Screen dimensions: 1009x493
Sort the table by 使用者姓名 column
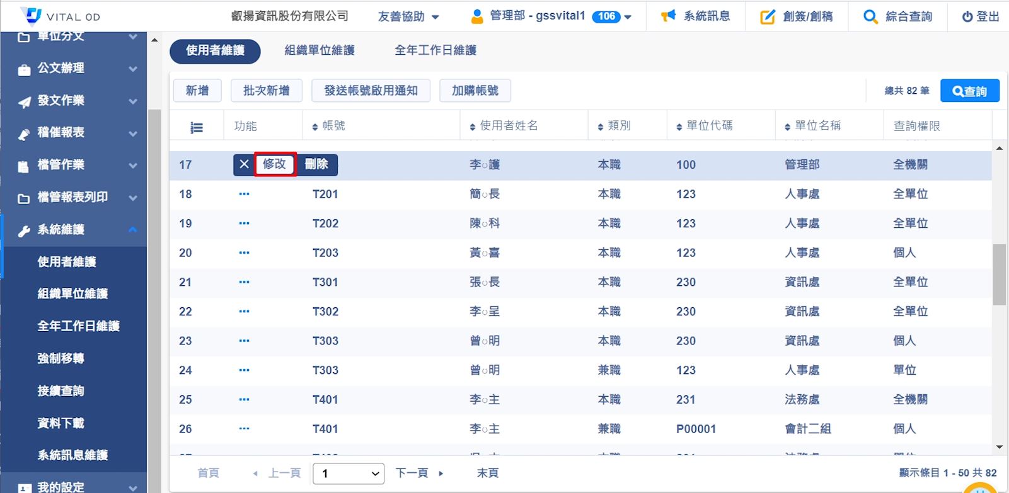473,127
